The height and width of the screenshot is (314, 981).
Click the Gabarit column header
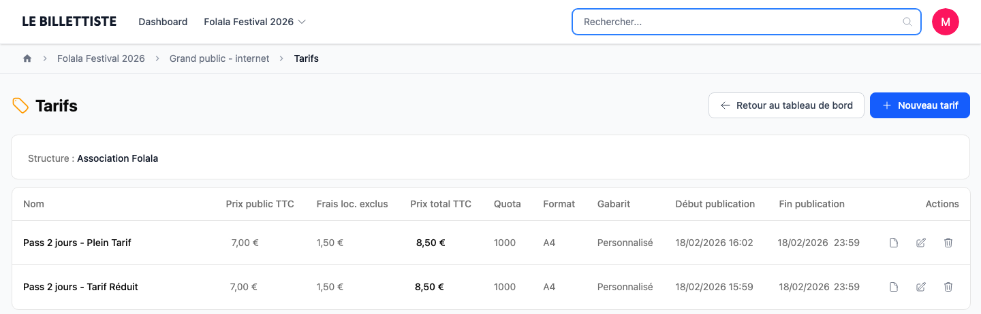[614, 204]
